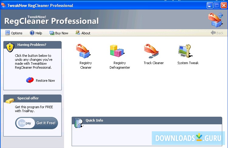Image resolution: width=228 pixels, height=148 pixels.
Task: Close the TweakNow RegCleaner window
Action: [224, 5]
